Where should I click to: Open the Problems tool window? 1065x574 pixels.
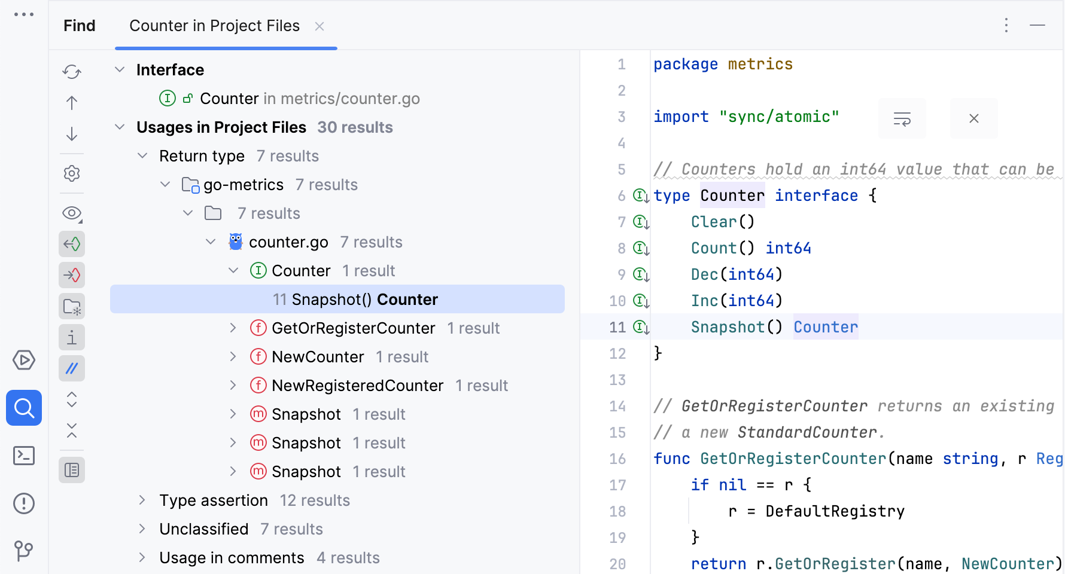click(x=24, y=503)
